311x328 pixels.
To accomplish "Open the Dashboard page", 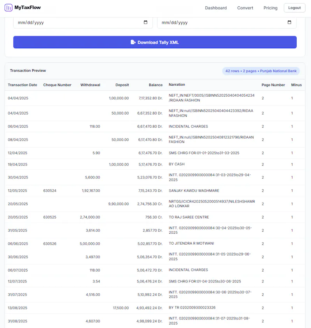I will 216,8.
